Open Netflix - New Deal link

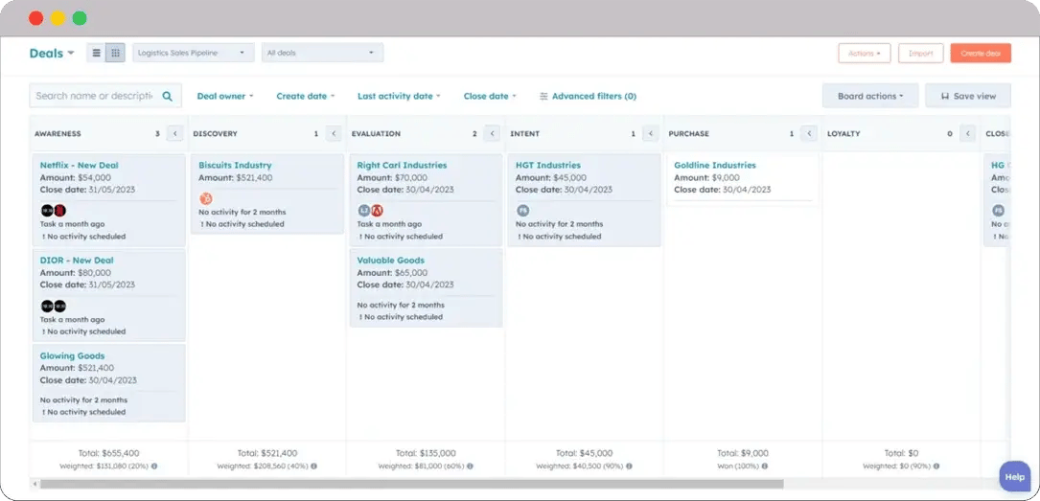coord(79,165)
